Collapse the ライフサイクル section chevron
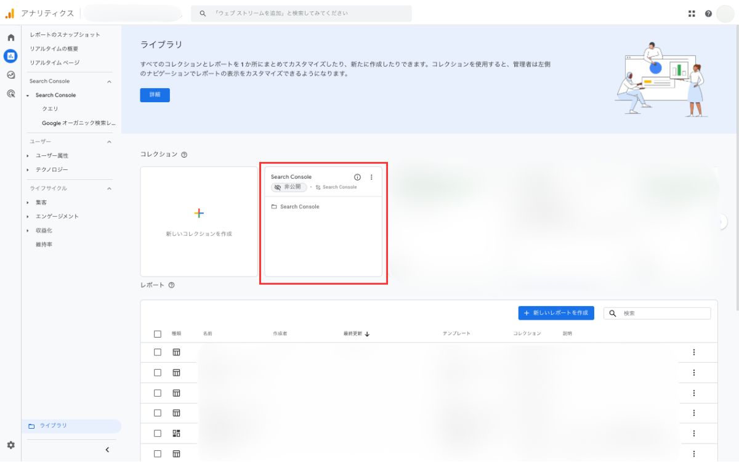 coord(109,188)
